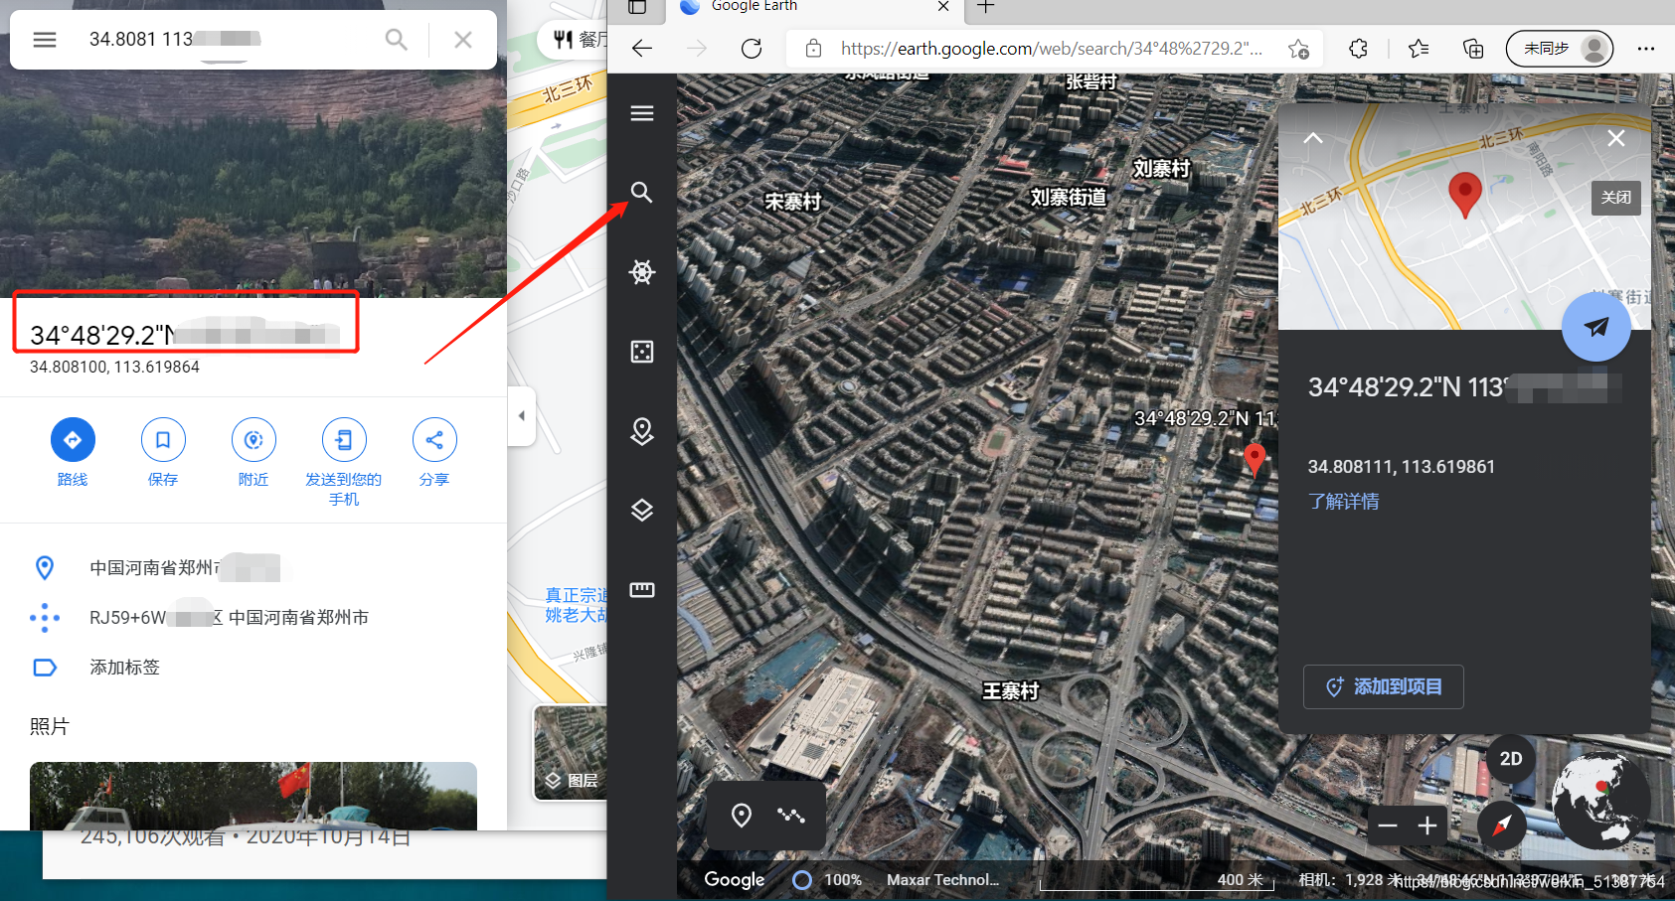This screenshot has height=901, width=1675.
Task: Click the browser forward arrow
Action: pyautogui.click(x=697, y=49)
